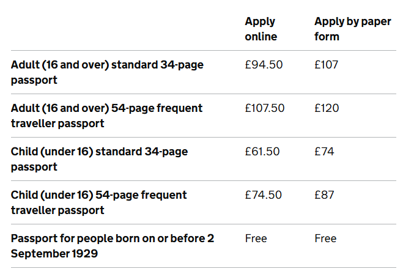Click the £94.50 online price
The height and width of the screenshot is (277, 403).
[x=264, y=65]
